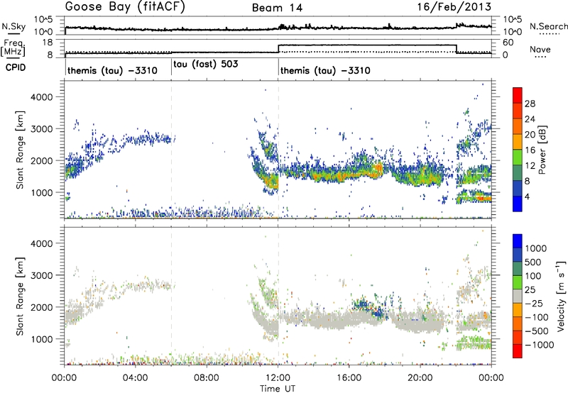Click the 'Goose Bay (fitACF)' plot title
The image size is (568, 393).
pyautogui.click(x=125, y=7)
